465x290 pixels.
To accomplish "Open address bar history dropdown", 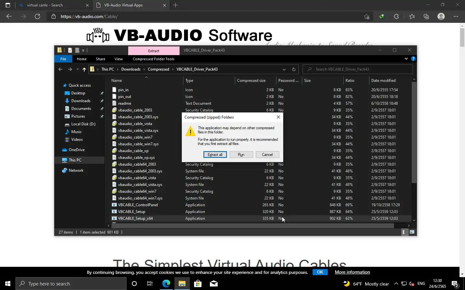I will [x=284, y=69].
